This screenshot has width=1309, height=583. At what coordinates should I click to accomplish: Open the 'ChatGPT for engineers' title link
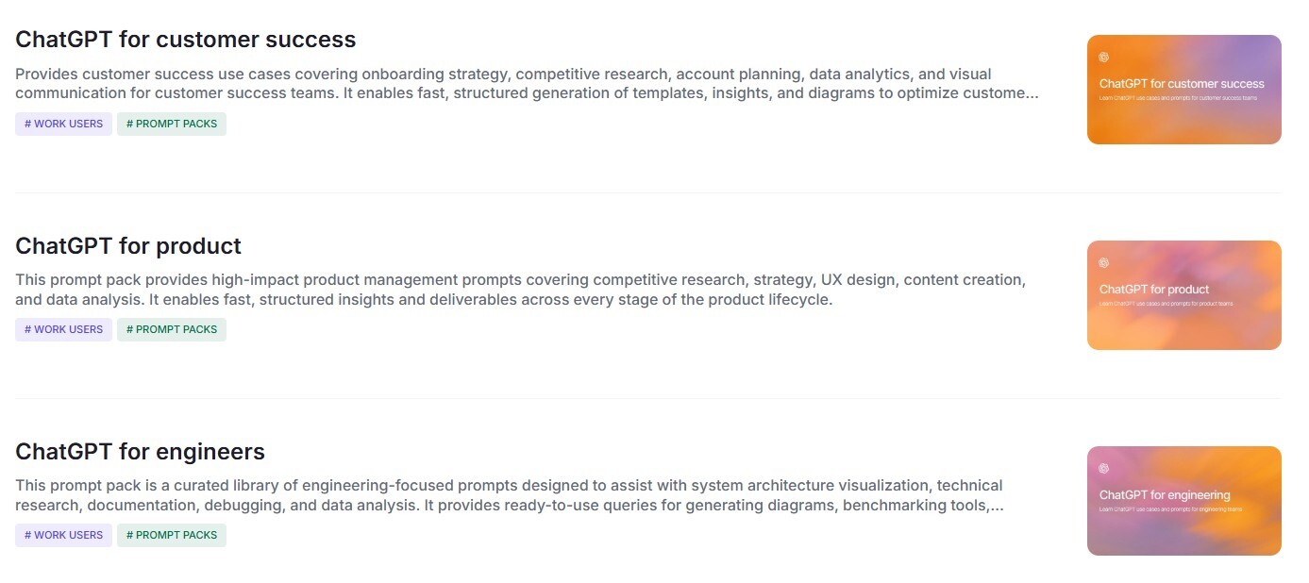(x=140, y=452)
